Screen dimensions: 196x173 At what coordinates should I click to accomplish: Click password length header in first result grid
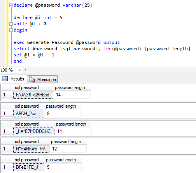(72, 87)
